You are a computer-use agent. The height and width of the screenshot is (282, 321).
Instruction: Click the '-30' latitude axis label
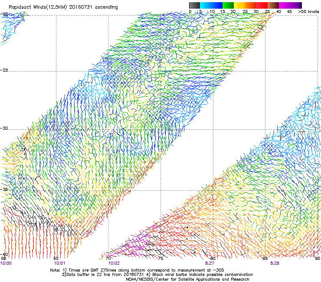point(4,128)
